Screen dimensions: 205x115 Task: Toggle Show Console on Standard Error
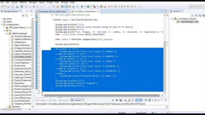pyautogui.click(x=141, y=100)
